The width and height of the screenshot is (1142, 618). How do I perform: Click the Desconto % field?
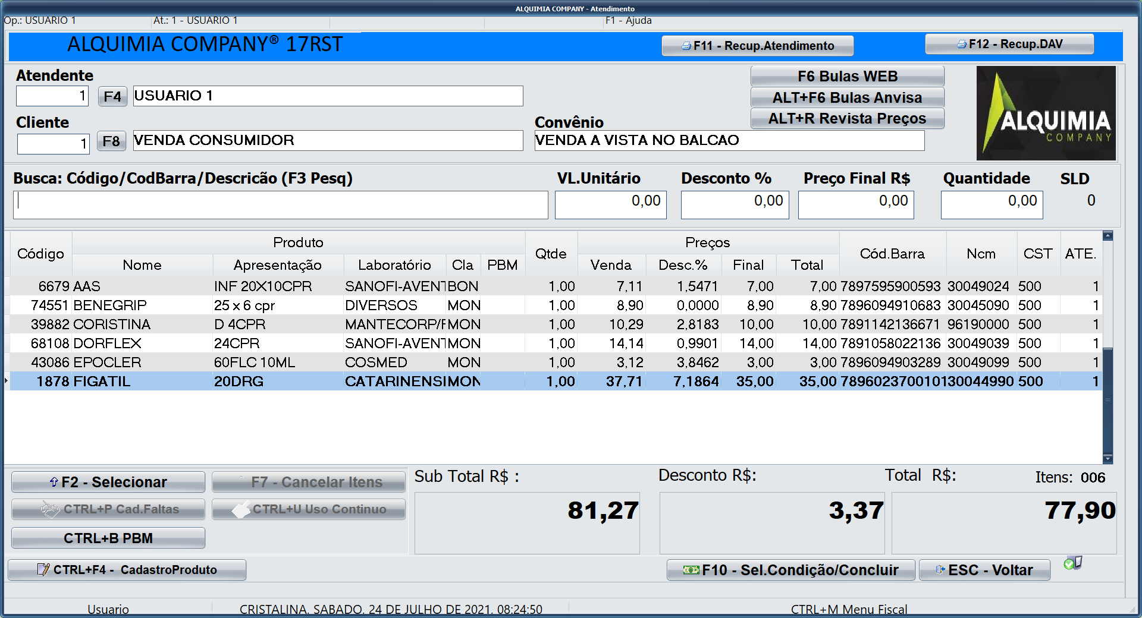pos(735,204)
